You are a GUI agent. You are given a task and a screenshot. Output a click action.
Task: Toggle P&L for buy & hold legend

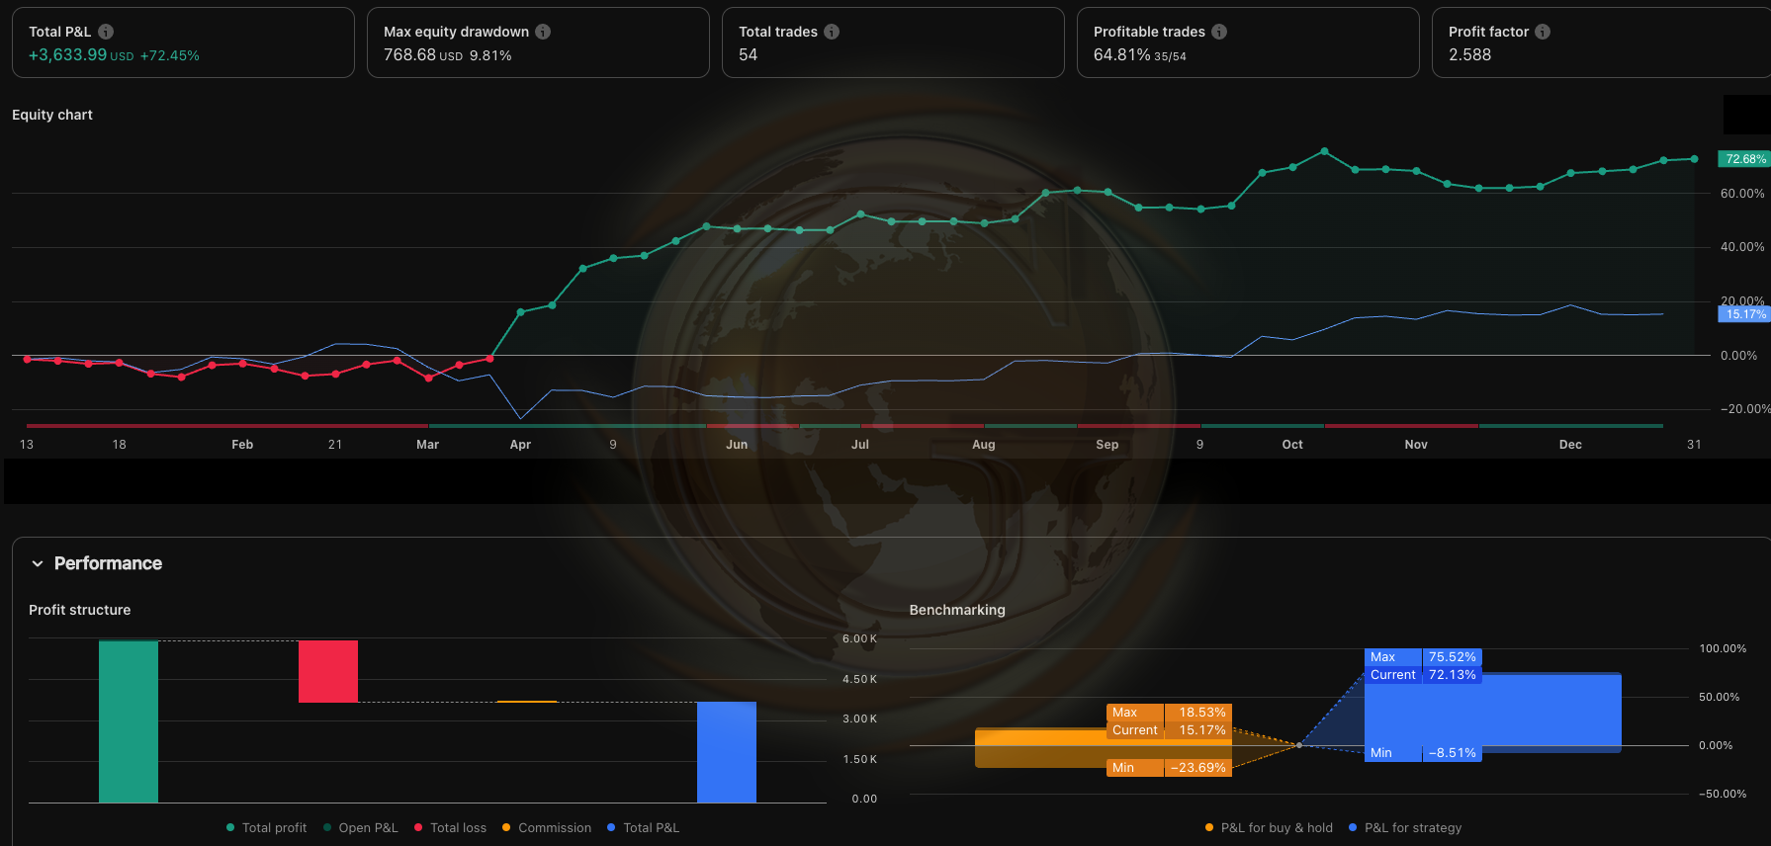click(x=1269, y=828)
